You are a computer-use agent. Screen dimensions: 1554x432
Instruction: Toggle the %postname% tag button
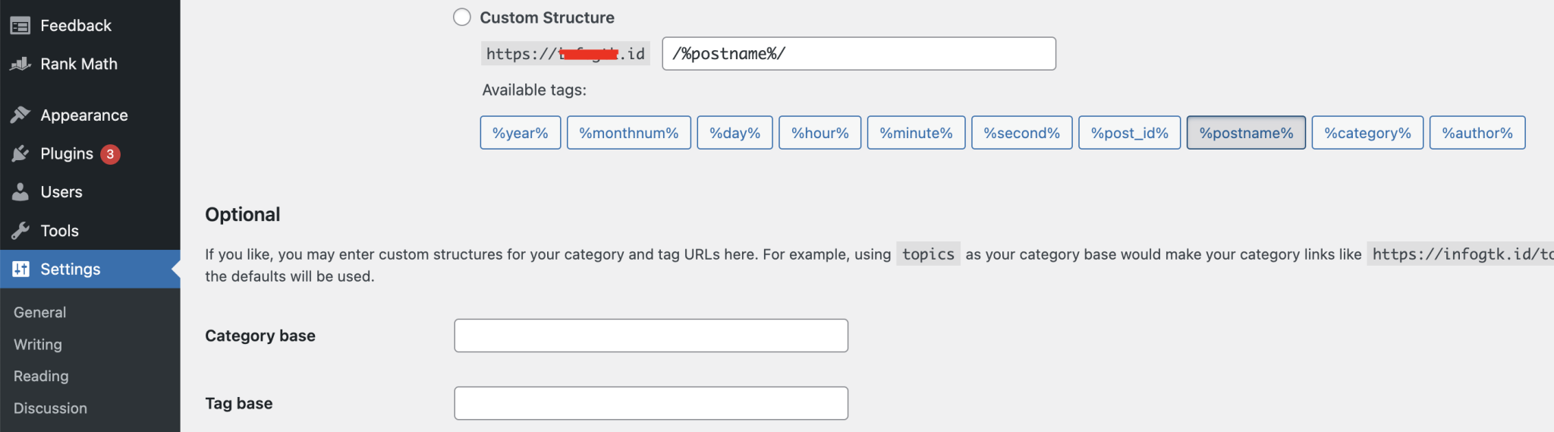coord(1245,133)
